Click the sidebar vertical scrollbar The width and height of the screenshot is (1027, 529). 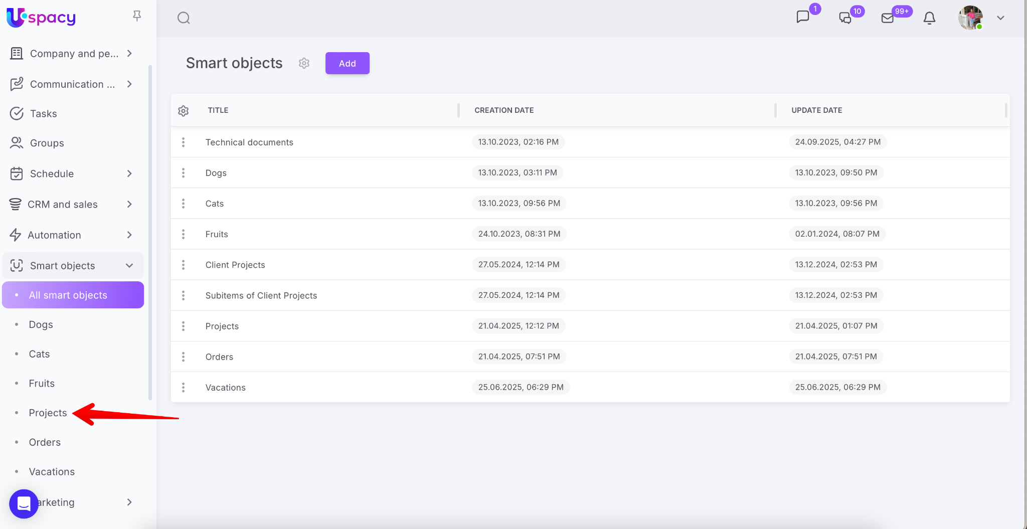150,231
